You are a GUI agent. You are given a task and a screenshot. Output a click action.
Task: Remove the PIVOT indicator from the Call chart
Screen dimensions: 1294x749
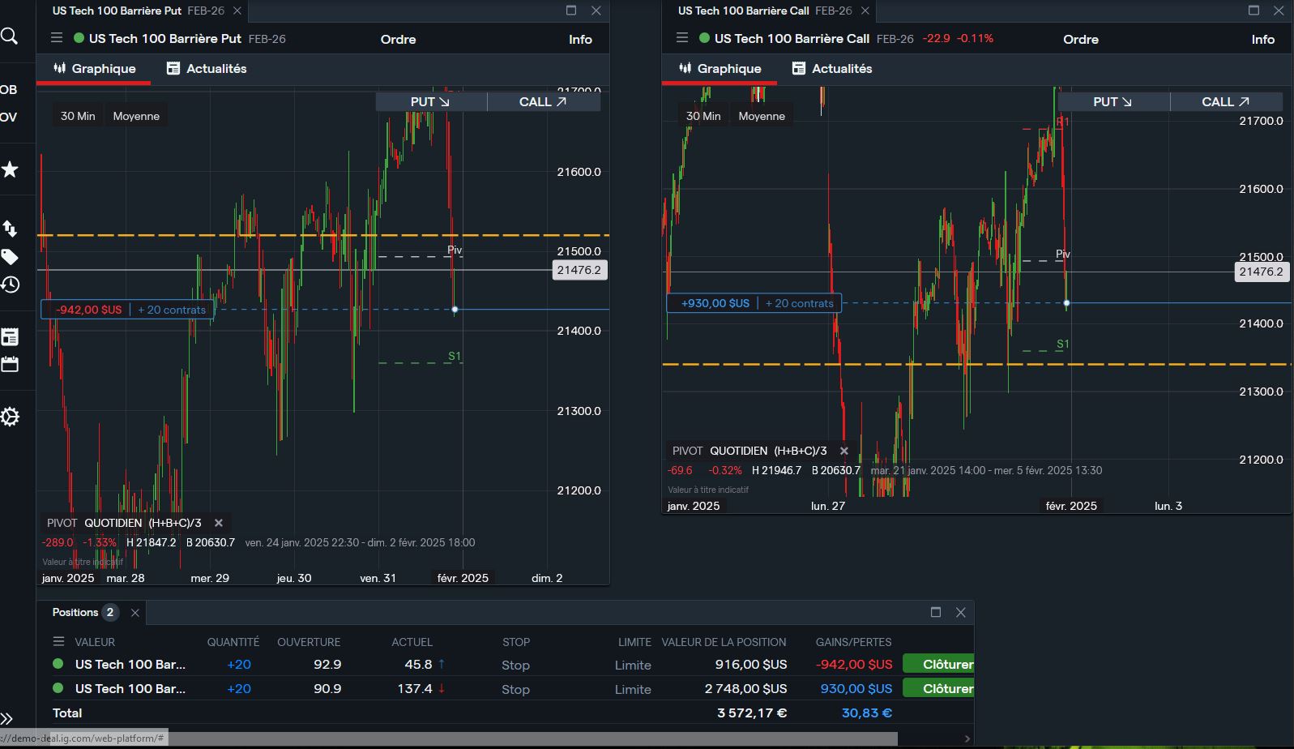[843, 451]
